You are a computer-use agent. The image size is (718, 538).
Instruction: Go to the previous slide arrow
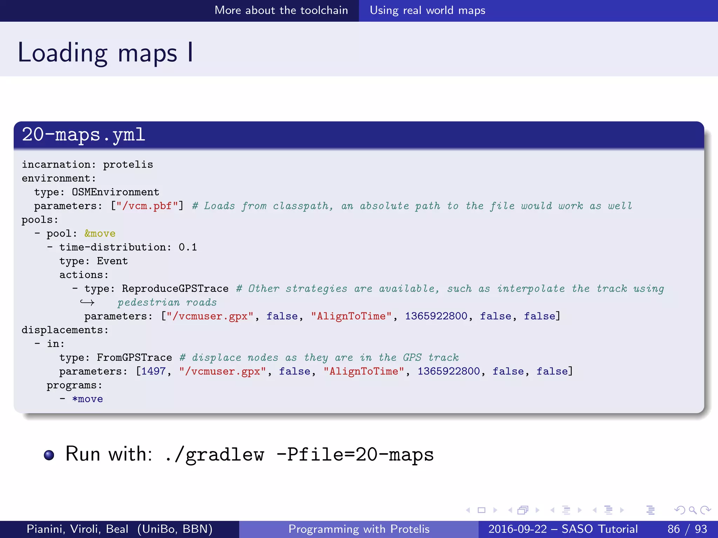point(468,510)
